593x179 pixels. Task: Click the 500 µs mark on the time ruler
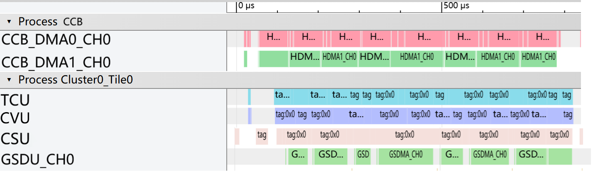pyautogui.click(x=456, y=6)
